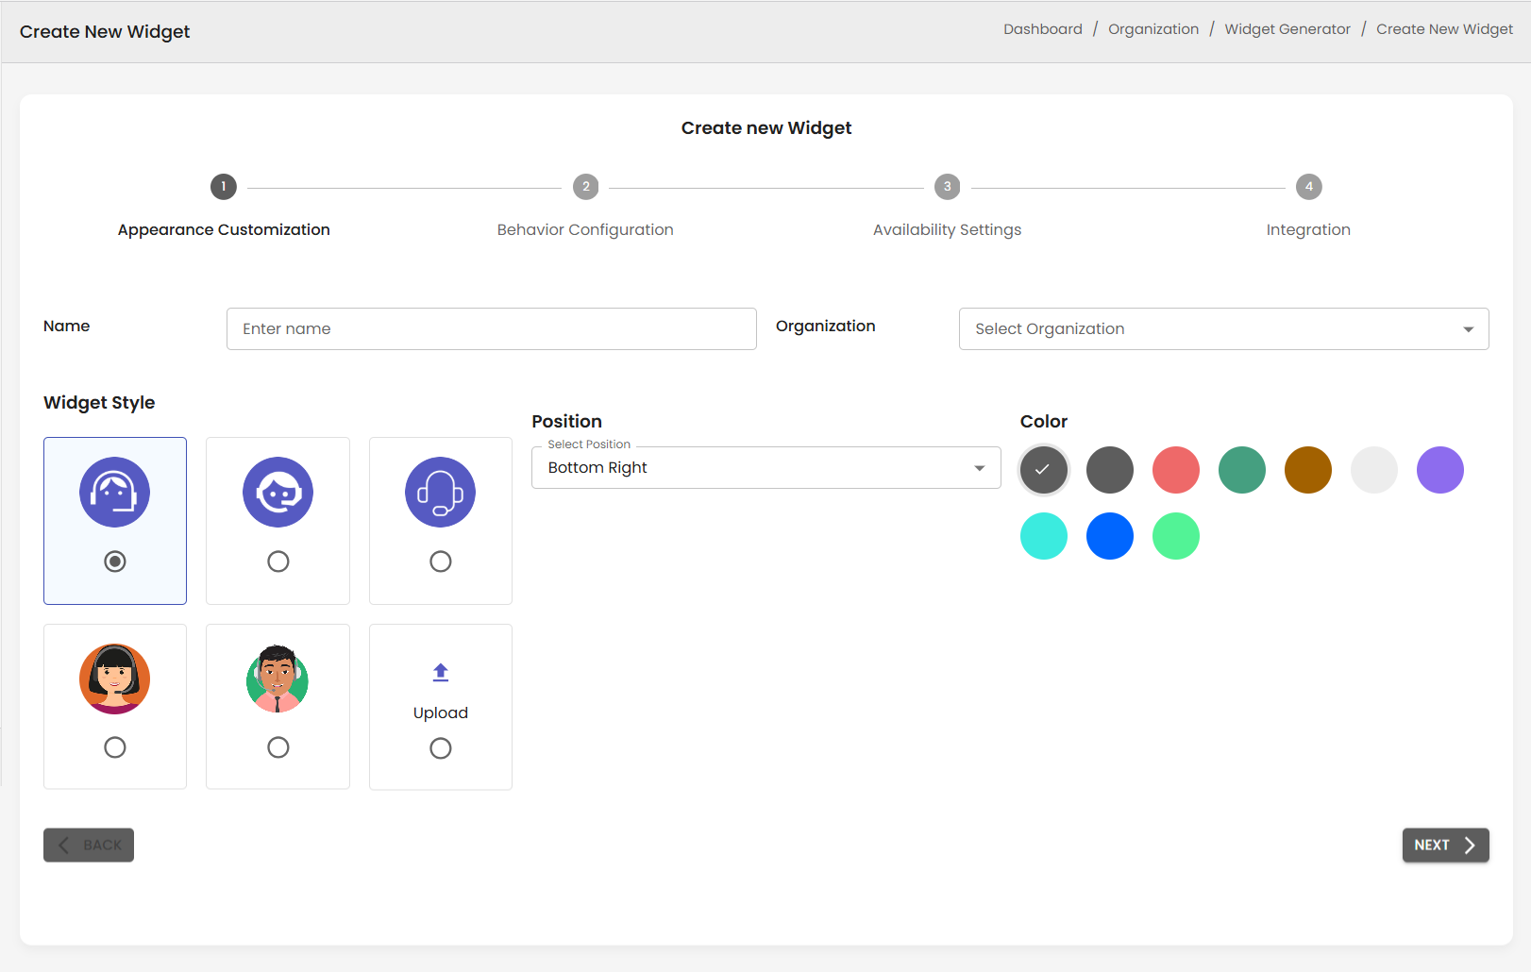
Task: Click the Upload arrow icon
Action: (440, 673)
